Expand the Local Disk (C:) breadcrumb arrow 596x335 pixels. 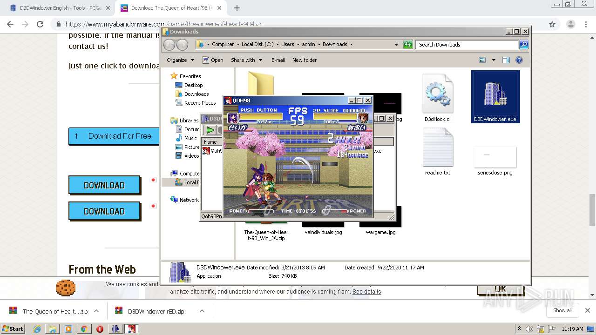coord(278,45)
